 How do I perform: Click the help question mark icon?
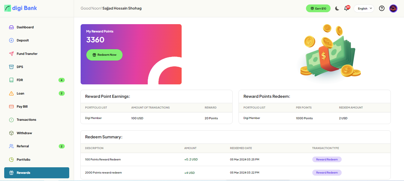click(382, 8)
